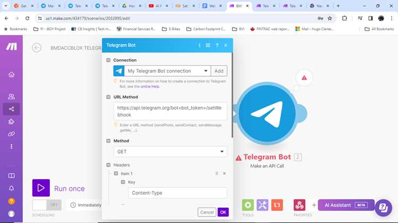
Task: Bookmark this page with the star icon
Action: click(x=330, y=18)
